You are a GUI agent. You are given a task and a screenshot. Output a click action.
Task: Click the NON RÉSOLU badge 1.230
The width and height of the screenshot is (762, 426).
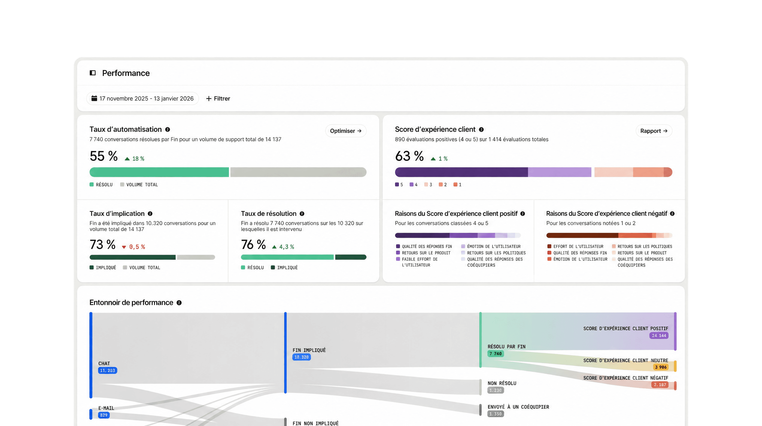(495, 390)
